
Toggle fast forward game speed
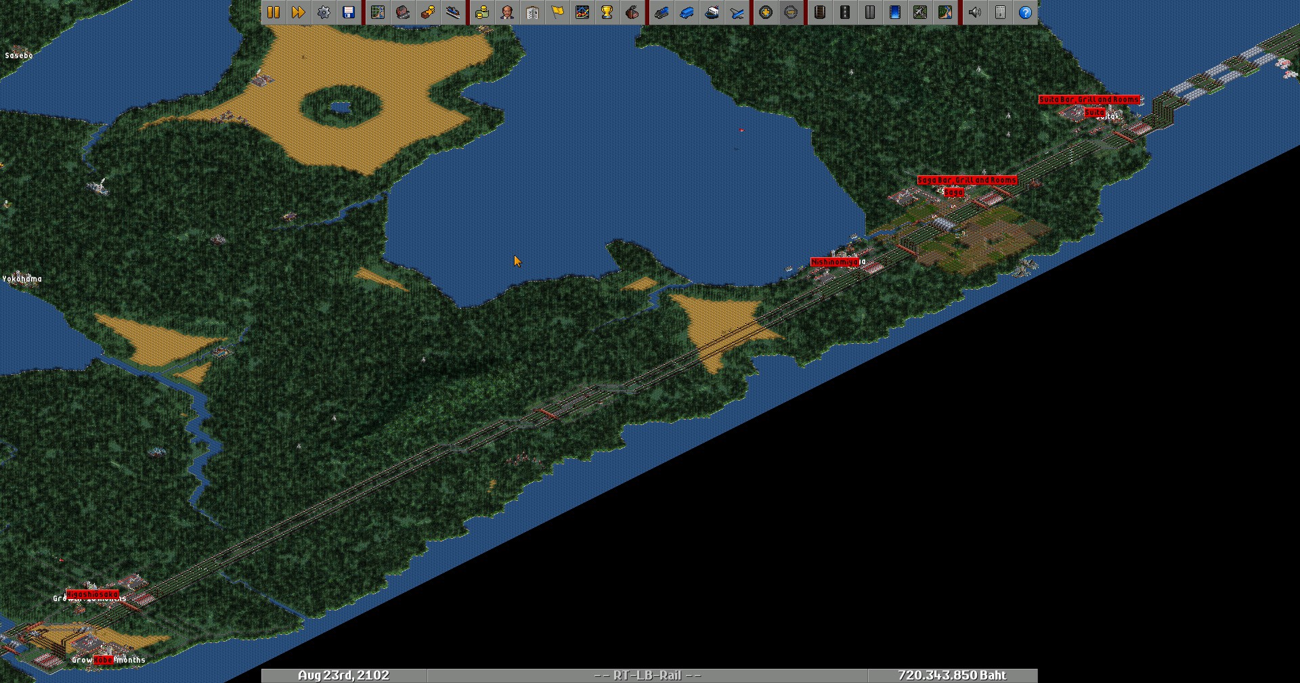tap(298, 12)
